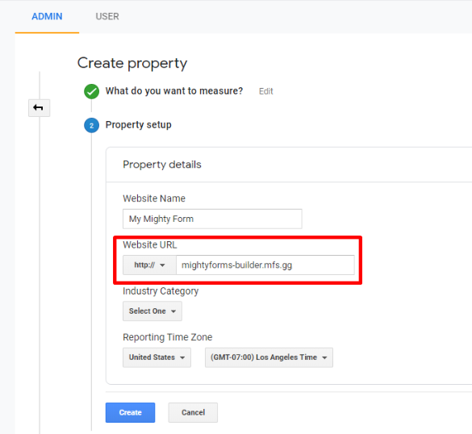Switch to the USER tab

(x=107, y=16)
